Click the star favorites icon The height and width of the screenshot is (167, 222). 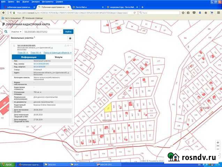(x=70, y=38)
